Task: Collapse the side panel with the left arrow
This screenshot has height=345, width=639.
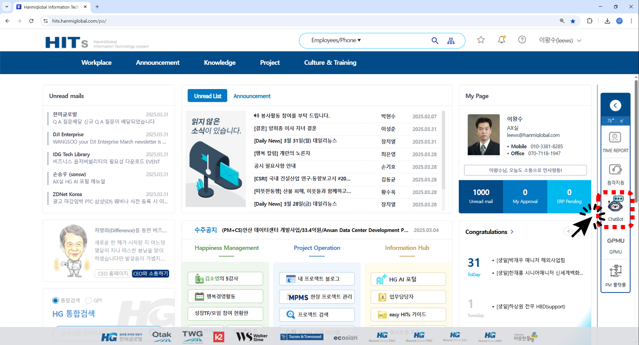Action: click(x=615, y=105)
